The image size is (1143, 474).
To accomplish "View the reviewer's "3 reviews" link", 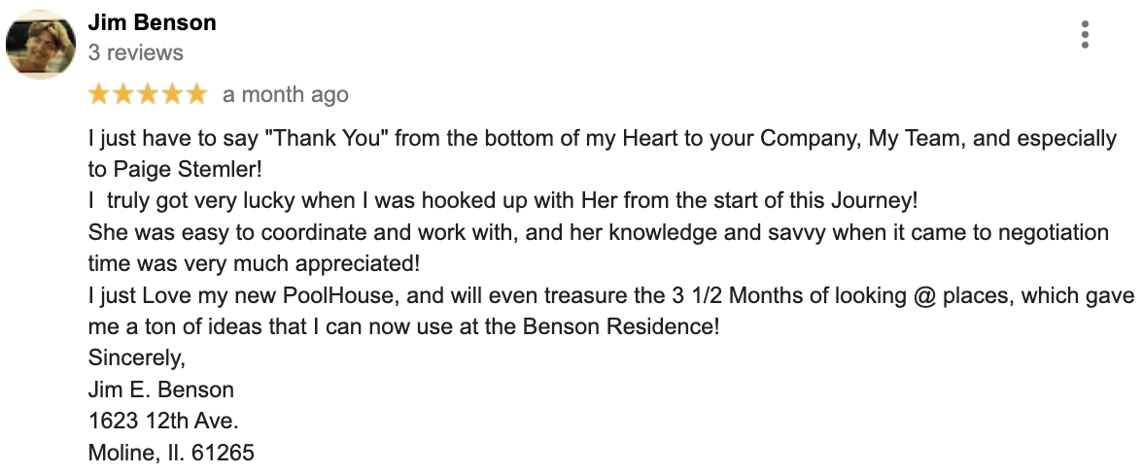I will pyautogui.click(x=136, y=52).
